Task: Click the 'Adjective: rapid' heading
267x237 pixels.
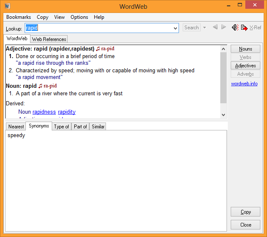Action: click(x=50, y=49)
